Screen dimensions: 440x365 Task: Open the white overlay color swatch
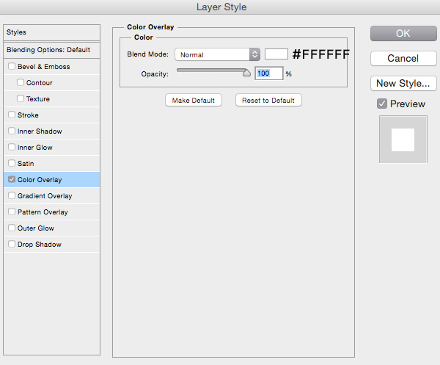(x=276, y=54)
